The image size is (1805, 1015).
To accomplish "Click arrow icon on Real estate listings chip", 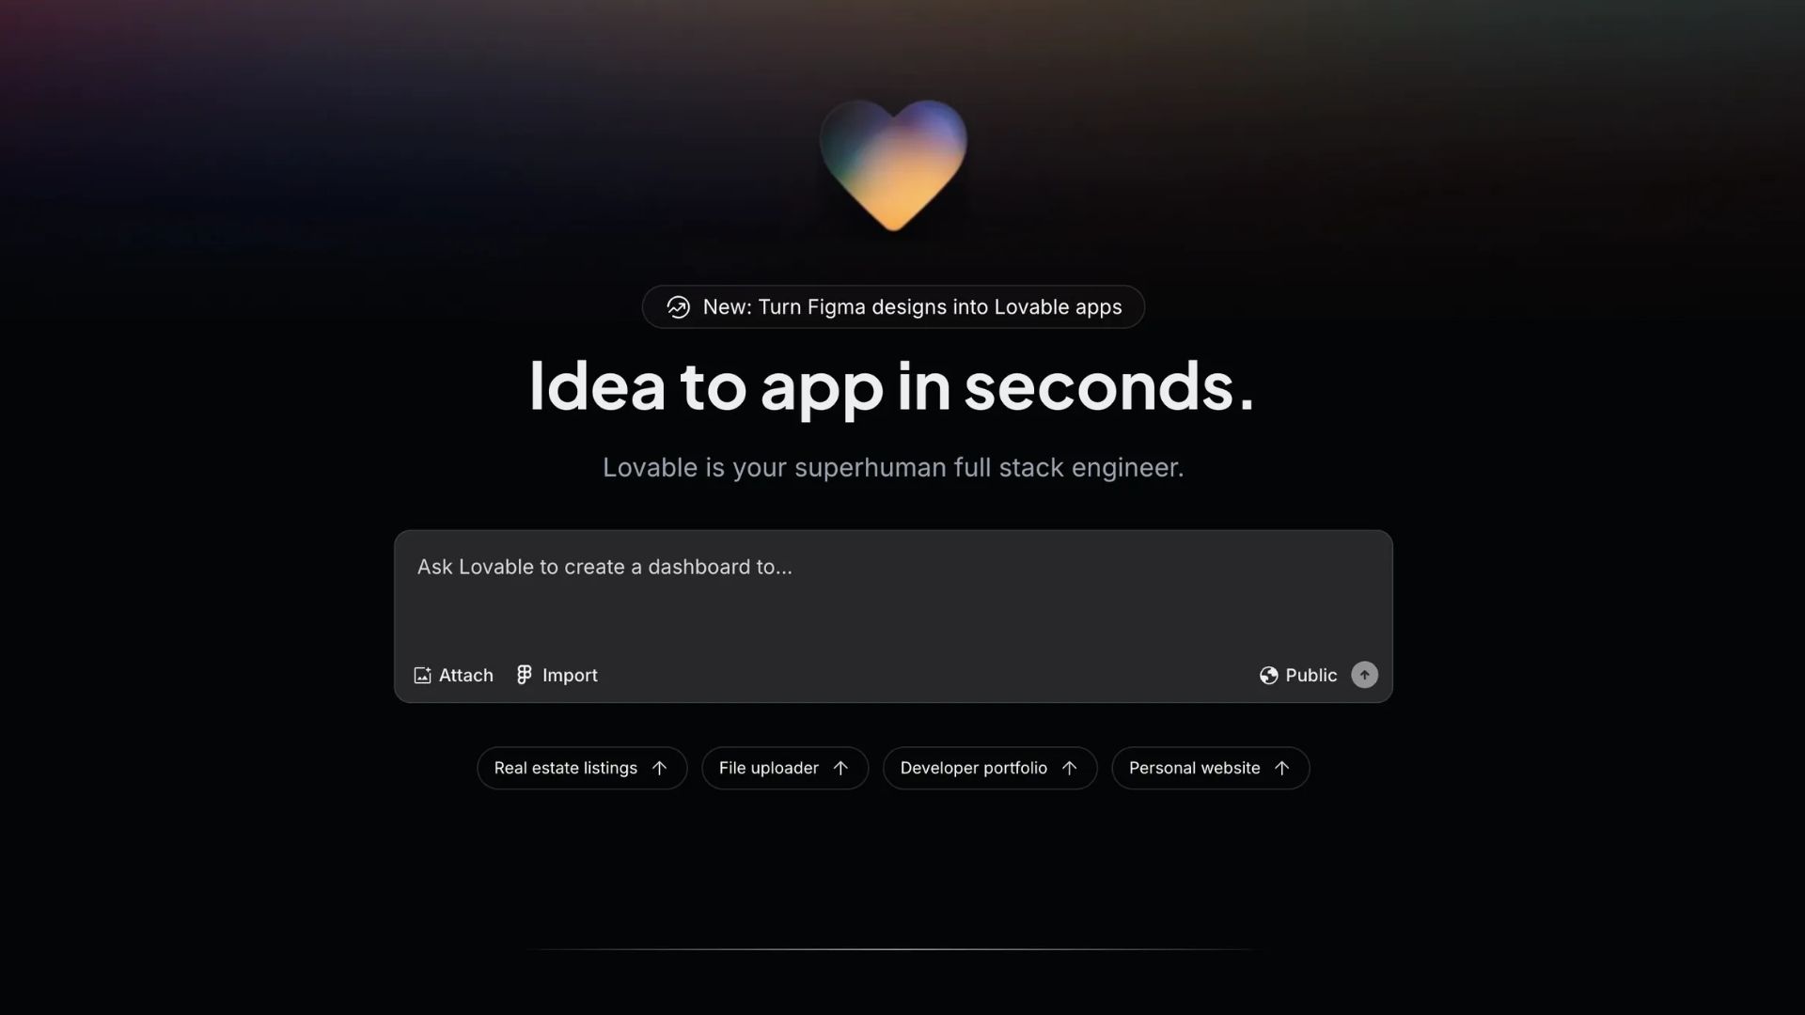I will (659, 768).
